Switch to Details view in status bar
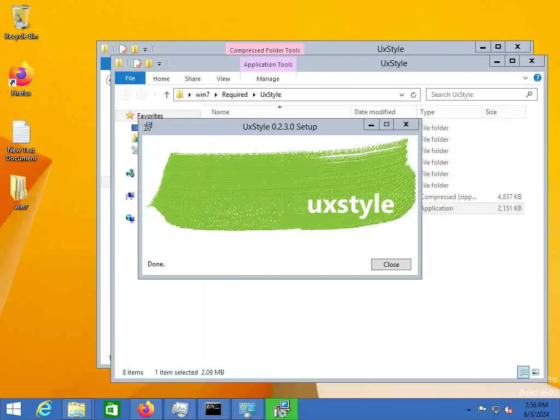The height and width of the screenshot is (420, 560). click(523, 372)
